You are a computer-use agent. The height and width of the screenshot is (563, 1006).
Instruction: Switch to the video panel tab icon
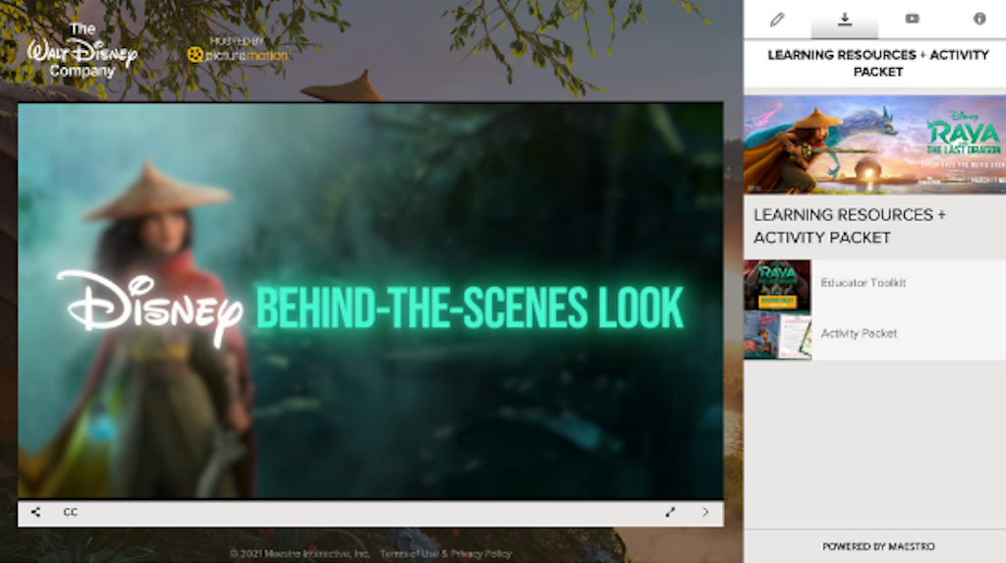[x=912, y=19]
